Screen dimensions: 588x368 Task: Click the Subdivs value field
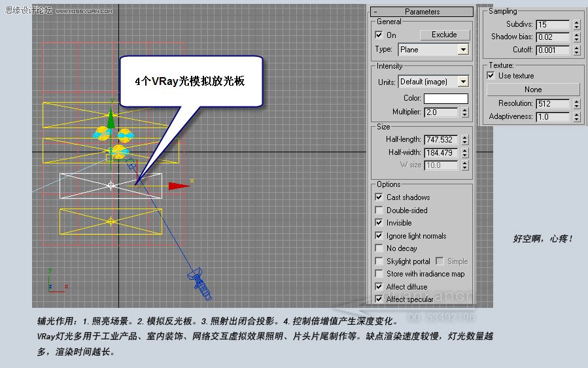(x=553, y=25)
